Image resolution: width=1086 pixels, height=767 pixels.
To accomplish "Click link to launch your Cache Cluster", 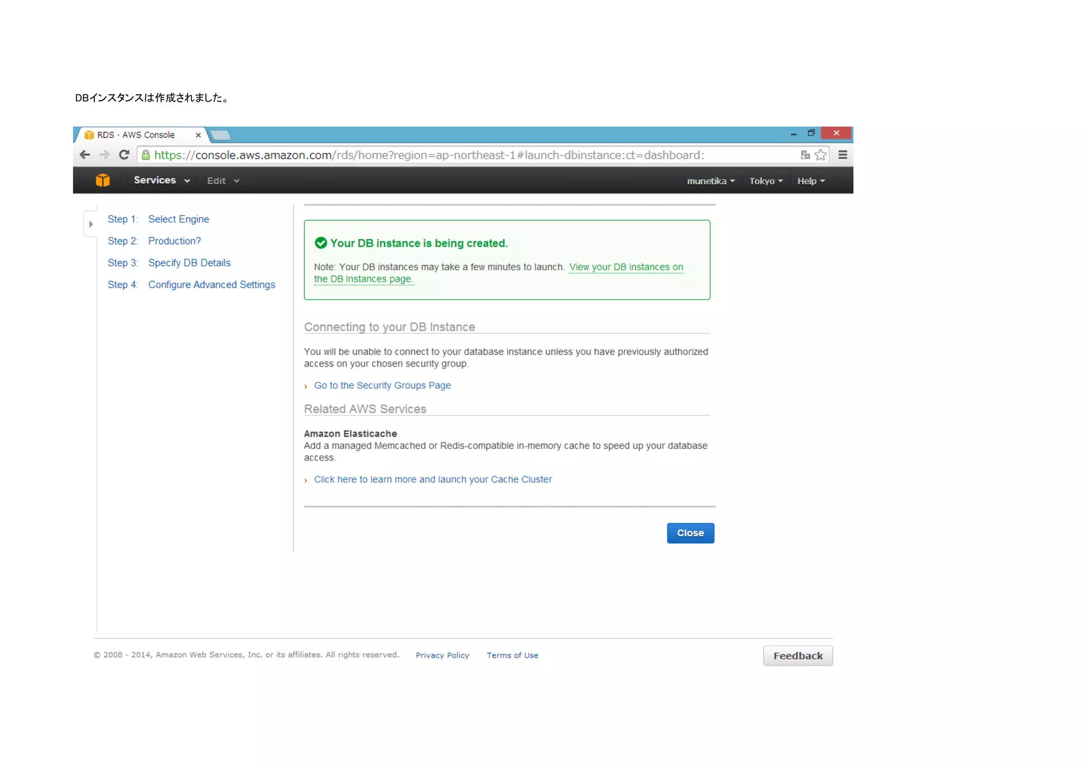I will pos(433,479).
